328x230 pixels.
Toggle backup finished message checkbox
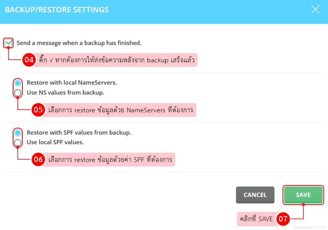click(x=9, y=43)
